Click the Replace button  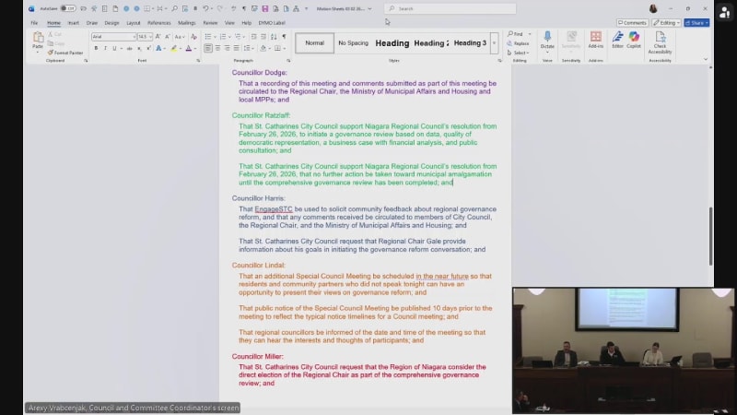pyautogui.click(x=518, y=43)
